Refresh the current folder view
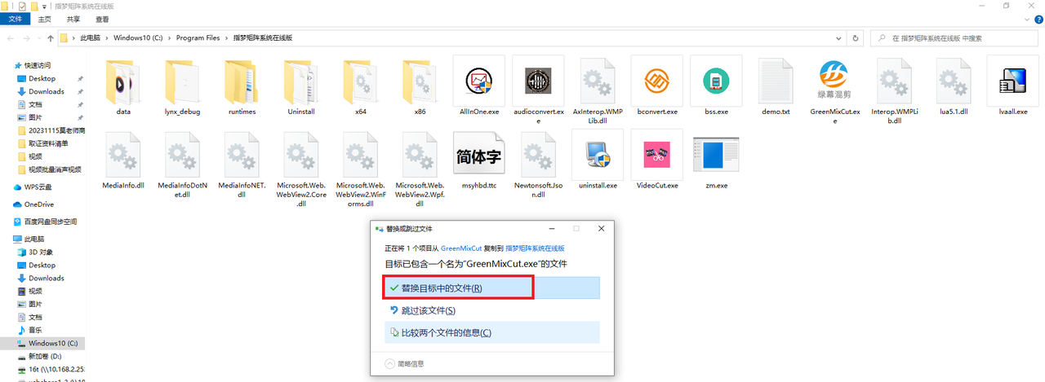Screen dimensions: 1045x382 855,37
